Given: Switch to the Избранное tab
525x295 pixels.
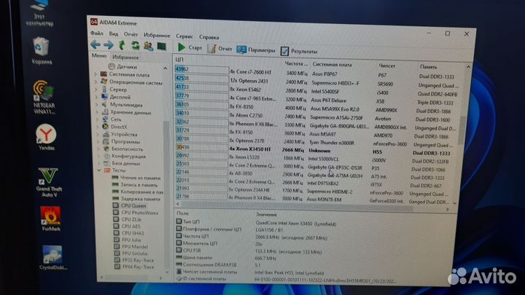Looking at the screenshot, I should 126,56.
